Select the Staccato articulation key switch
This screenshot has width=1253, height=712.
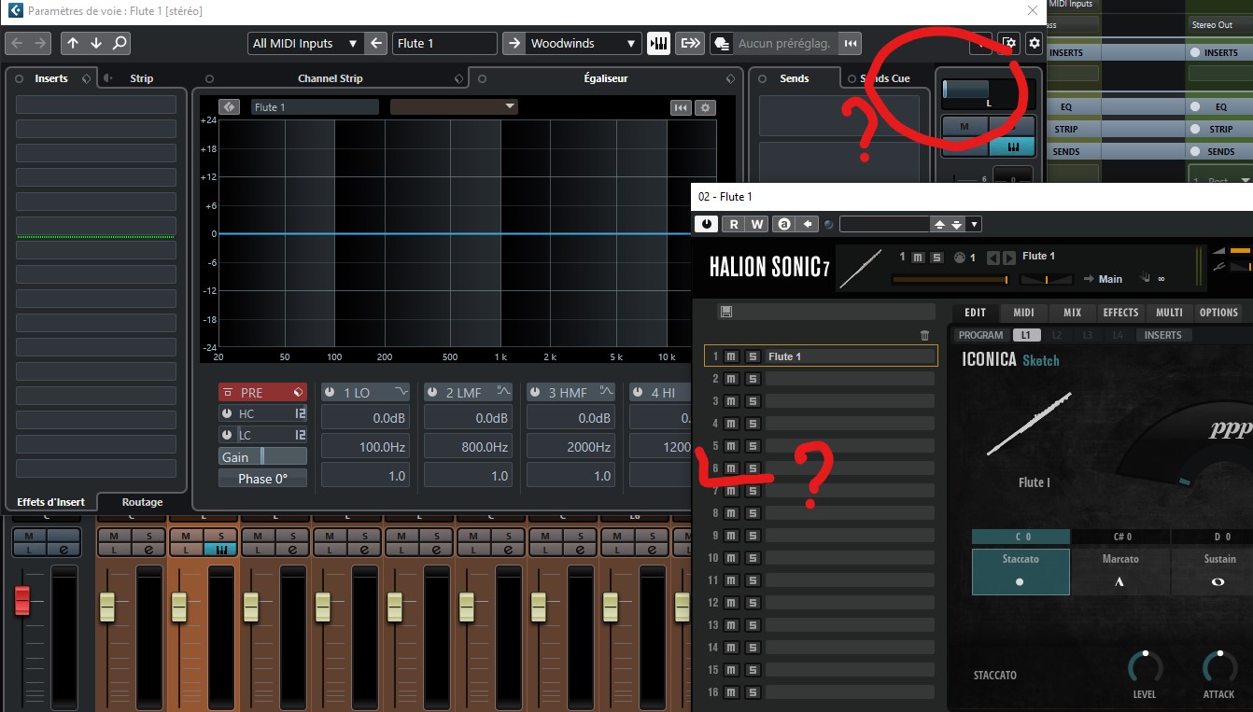[1021, 571]
